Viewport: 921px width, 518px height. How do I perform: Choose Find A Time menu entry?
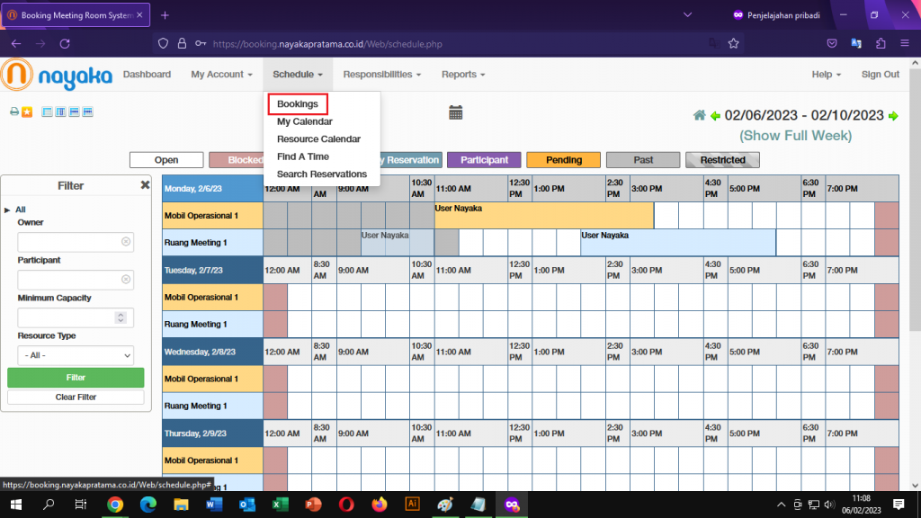click(303, 156)
